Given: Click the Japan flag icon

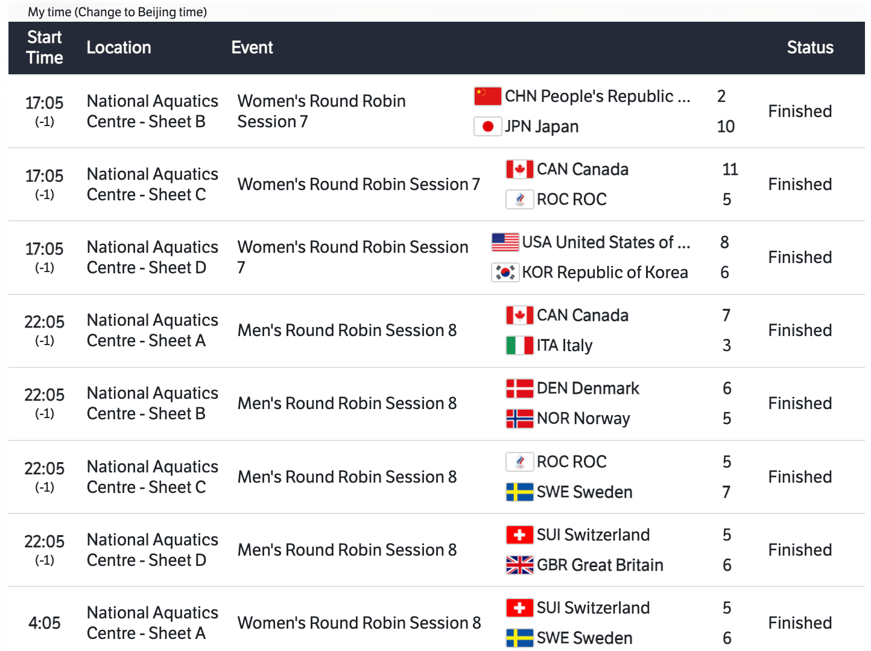Looking at the screenshot, I should [x=487, y=126].
